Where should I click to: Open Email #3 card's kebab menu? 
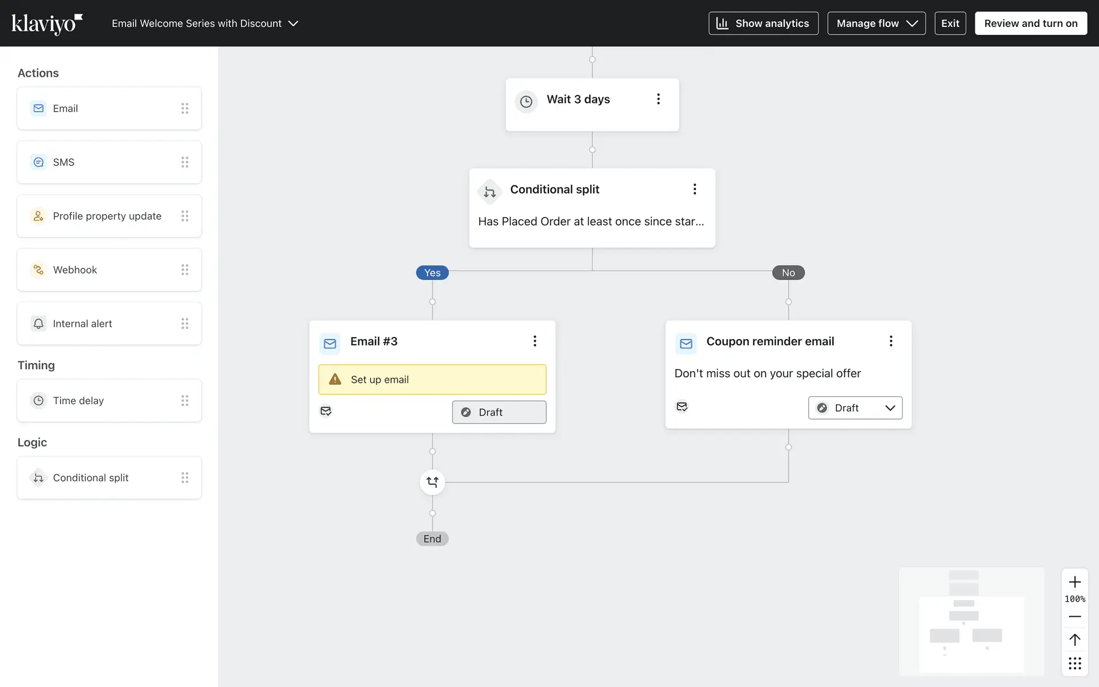coord(535,341)
